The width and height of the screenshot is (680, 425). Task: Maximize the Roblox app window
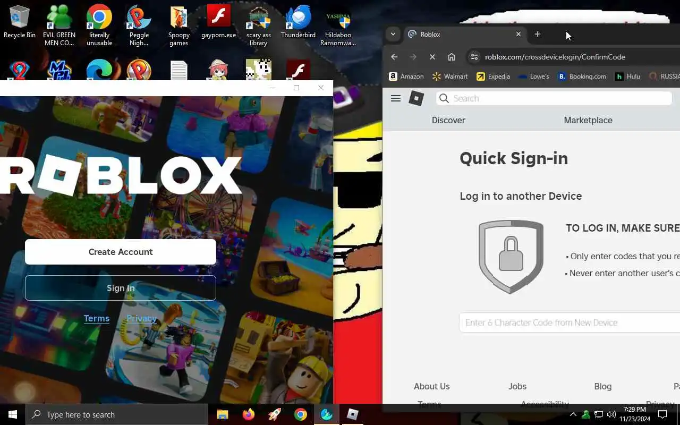296,88
